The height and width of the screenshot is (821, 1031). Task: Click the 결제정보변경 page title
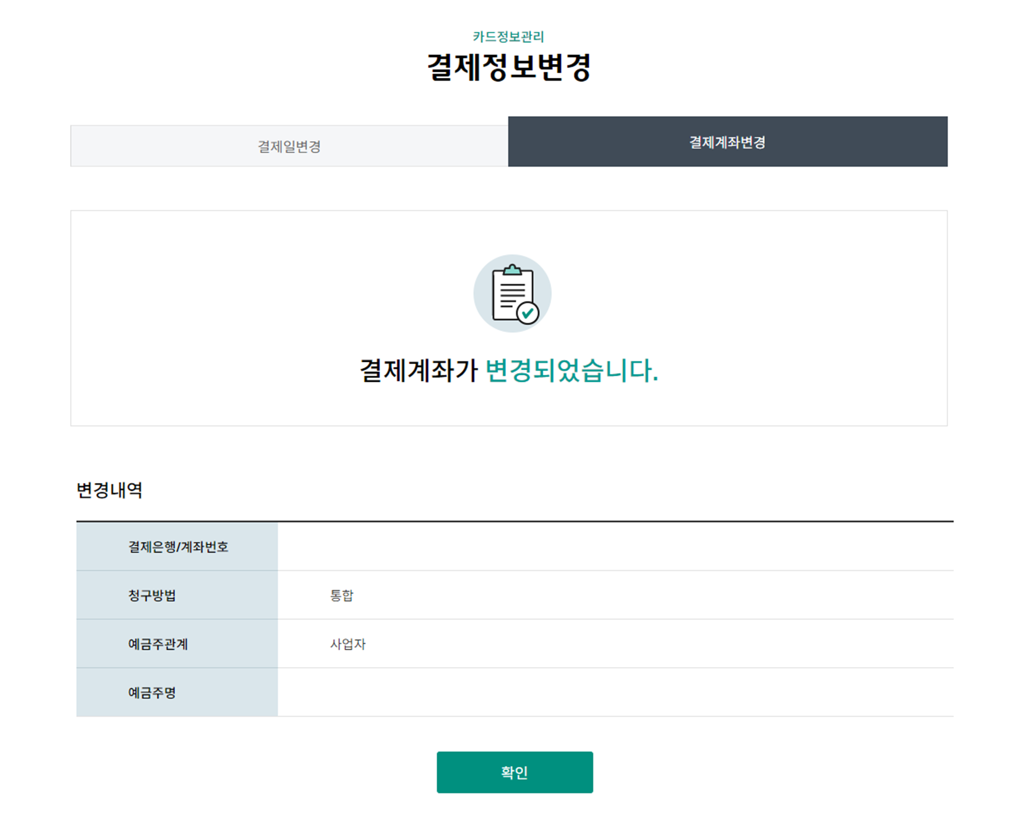[x=509, y=67]
